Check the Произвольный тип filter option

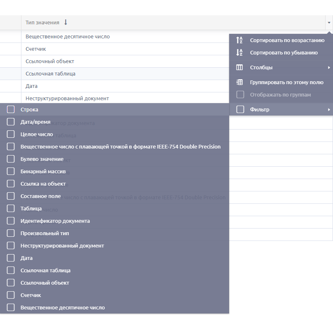click(x=11, y=233)
